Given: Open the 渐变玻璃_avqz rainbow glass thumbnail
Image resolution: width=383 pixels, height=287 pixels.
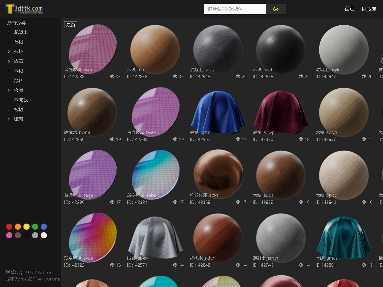Looking at the screenshot, I should (93, 237).
